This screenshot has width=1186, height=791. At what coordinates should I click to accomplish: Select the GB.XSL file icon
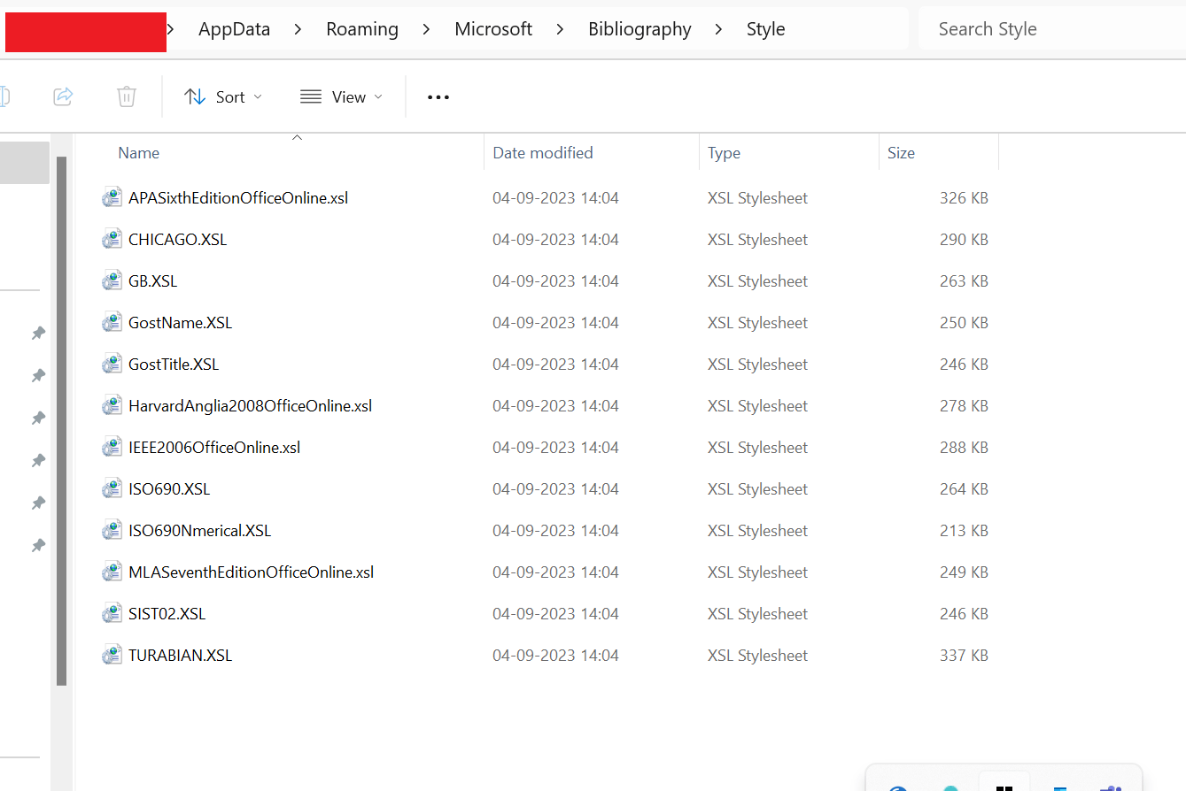pyautogui.click(x=112, y=281)
